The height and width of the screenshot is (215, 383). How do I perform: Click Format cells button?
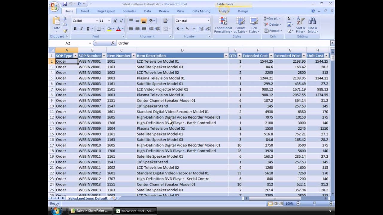coord(273,31)
